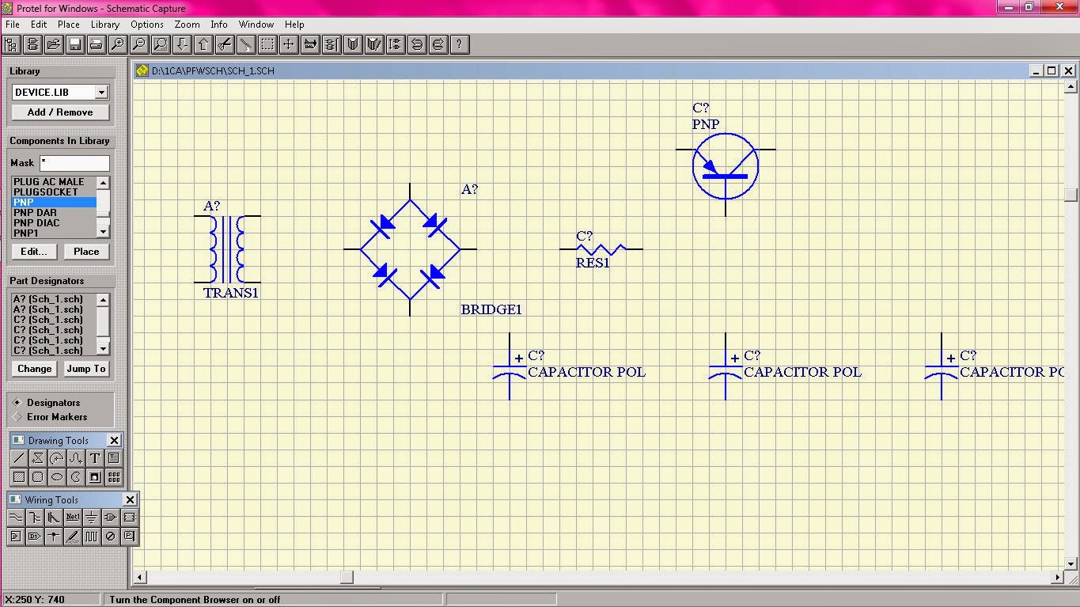Click the vertical scrollbar thumb of schematic
Image resolution: width=1080 pixels, height=607 pixels.
click(1071, 195)
